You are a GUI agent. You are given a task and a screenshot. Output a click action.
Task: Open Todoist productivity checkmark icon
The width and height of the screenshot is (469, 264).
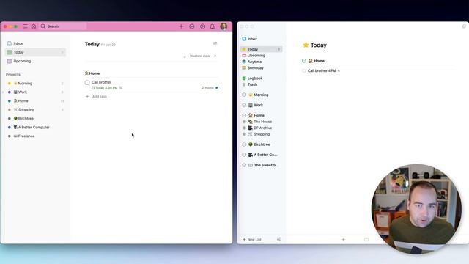(x=192, y=26)
